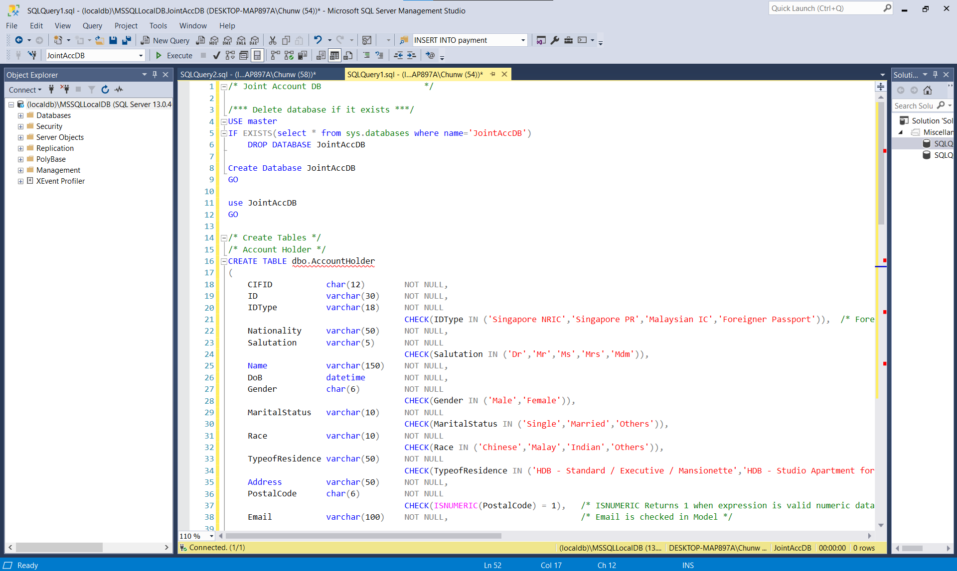Viewport: 957px width, 571px height.
Task: Click the horizontal scrollbar in editor
Action: pyautogui.click(x=364, y=536)
